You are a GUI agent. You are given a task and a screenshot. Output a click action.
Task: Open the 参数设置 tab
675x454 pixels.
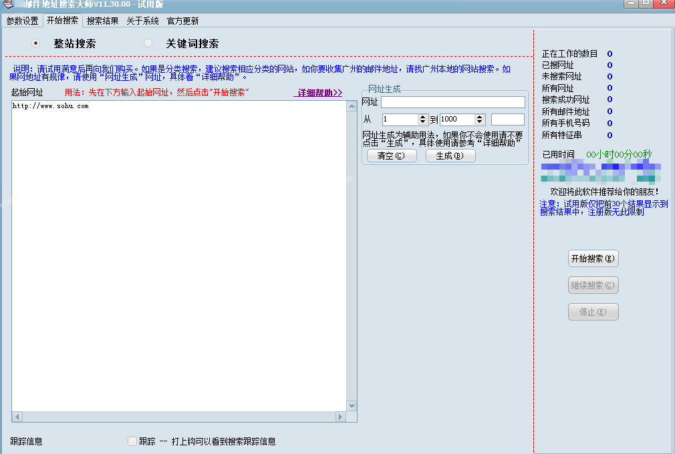pyautogui.click(x=22, y=21)
